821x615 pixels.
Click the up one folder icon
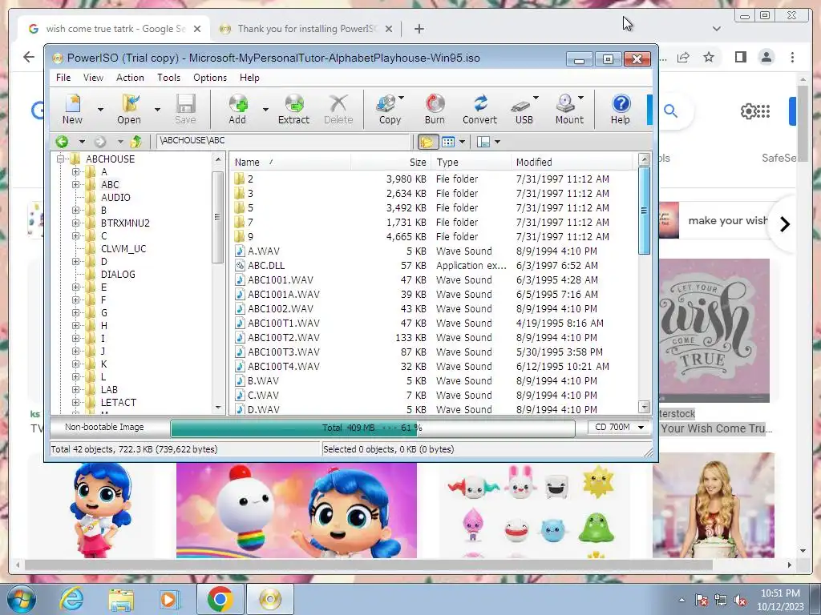(x=136, y=141)
